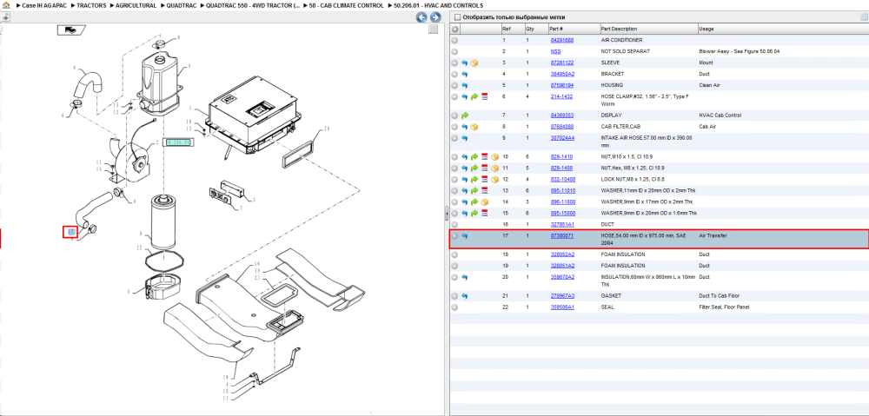Open part number link 214-1432

coord(561,97)
